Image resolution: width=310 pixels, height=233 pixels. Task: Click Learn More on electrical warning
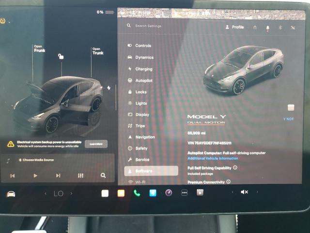tap(96, 144)
